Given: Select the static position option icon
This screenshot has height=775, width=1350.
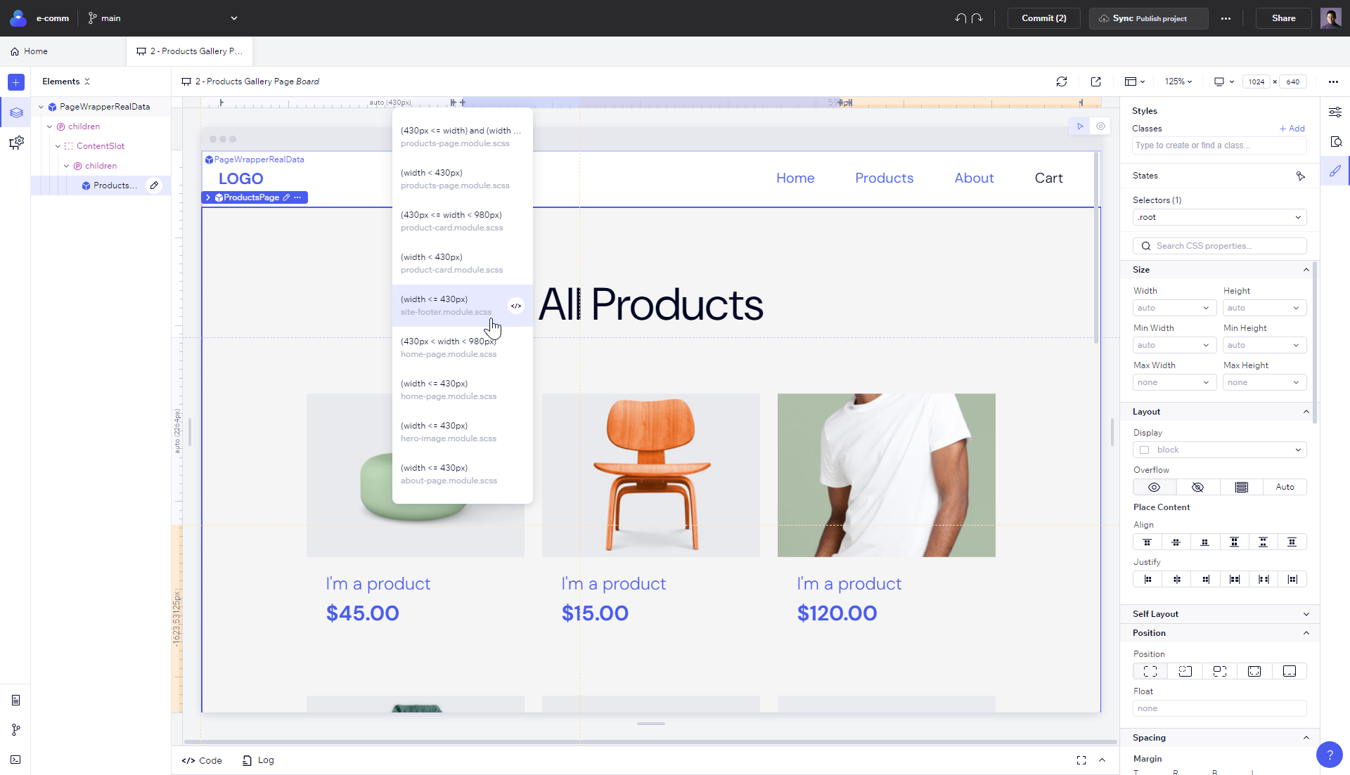Looking at the screenshot, I should pos(1150,671).
